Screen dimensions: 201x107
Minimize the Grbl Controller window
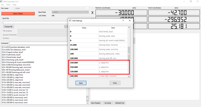click(x=184, y=2)
